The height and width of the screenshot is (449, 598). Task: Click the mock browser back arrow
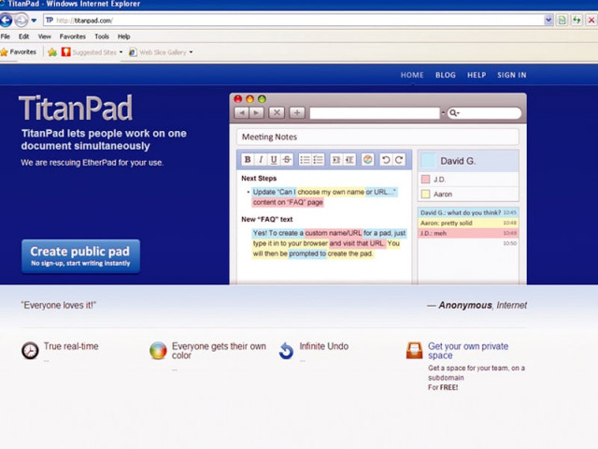[x=241, y=112]
